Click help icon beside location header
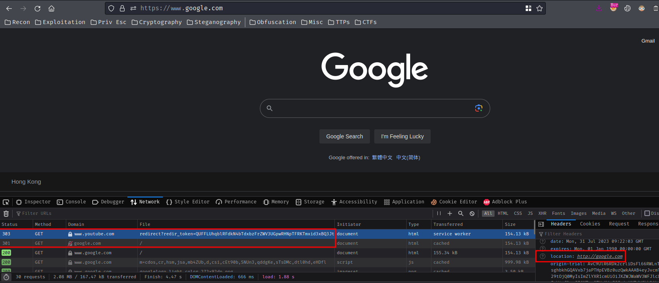 [543, 256]
